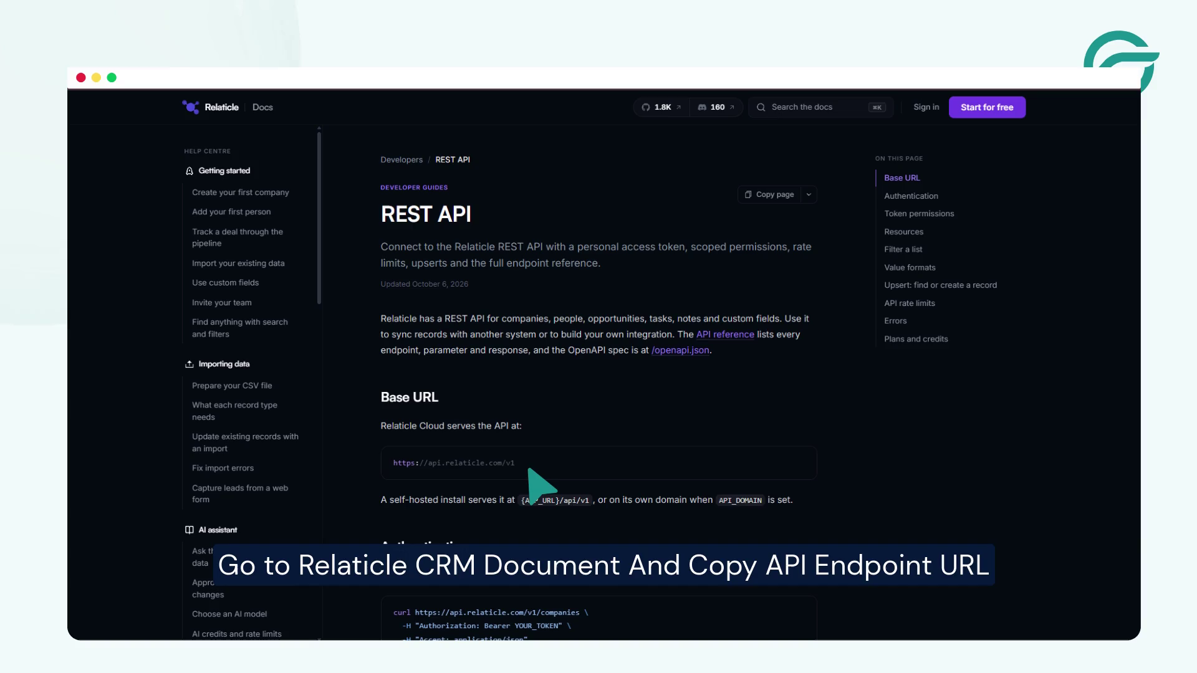Click the Start for free button

pyautogui.click(x=987, y=107)
